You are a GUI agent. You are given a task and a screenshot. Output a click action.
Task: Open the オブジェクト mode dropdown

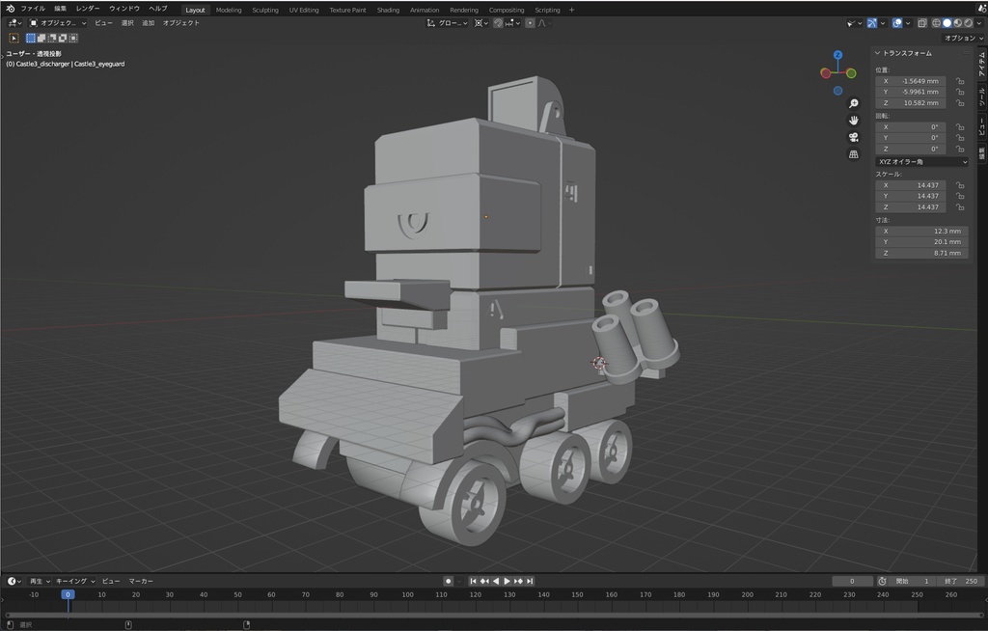click(58, 23)
